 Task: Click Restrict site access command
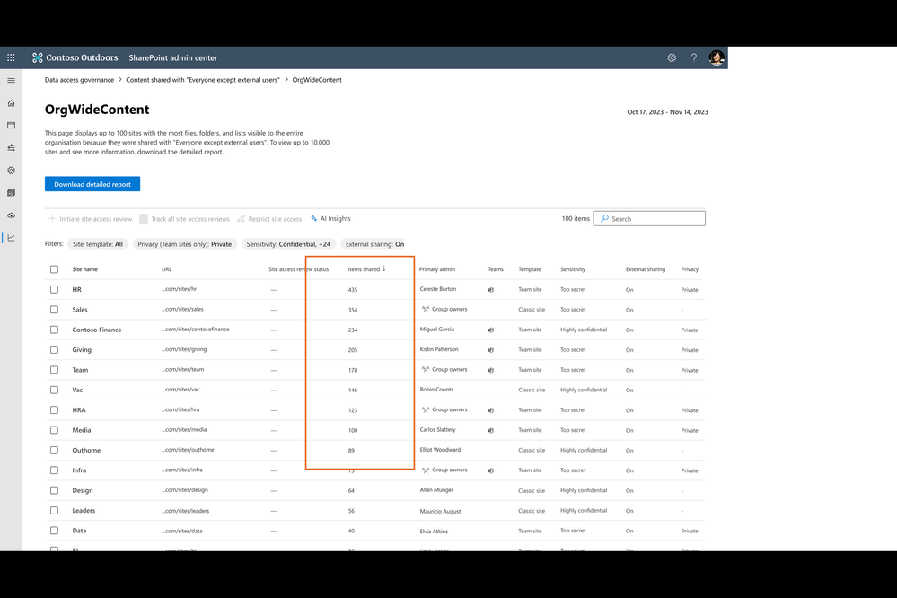269,219
